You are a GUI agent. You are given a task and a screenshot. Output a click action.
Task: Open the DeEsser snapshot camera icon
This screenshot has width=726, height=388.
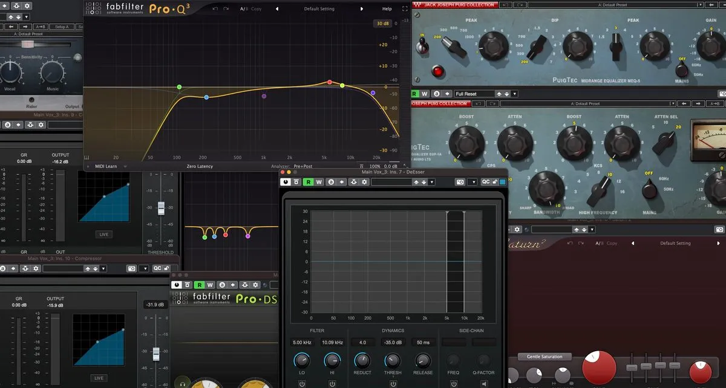[x=460, y=182]
